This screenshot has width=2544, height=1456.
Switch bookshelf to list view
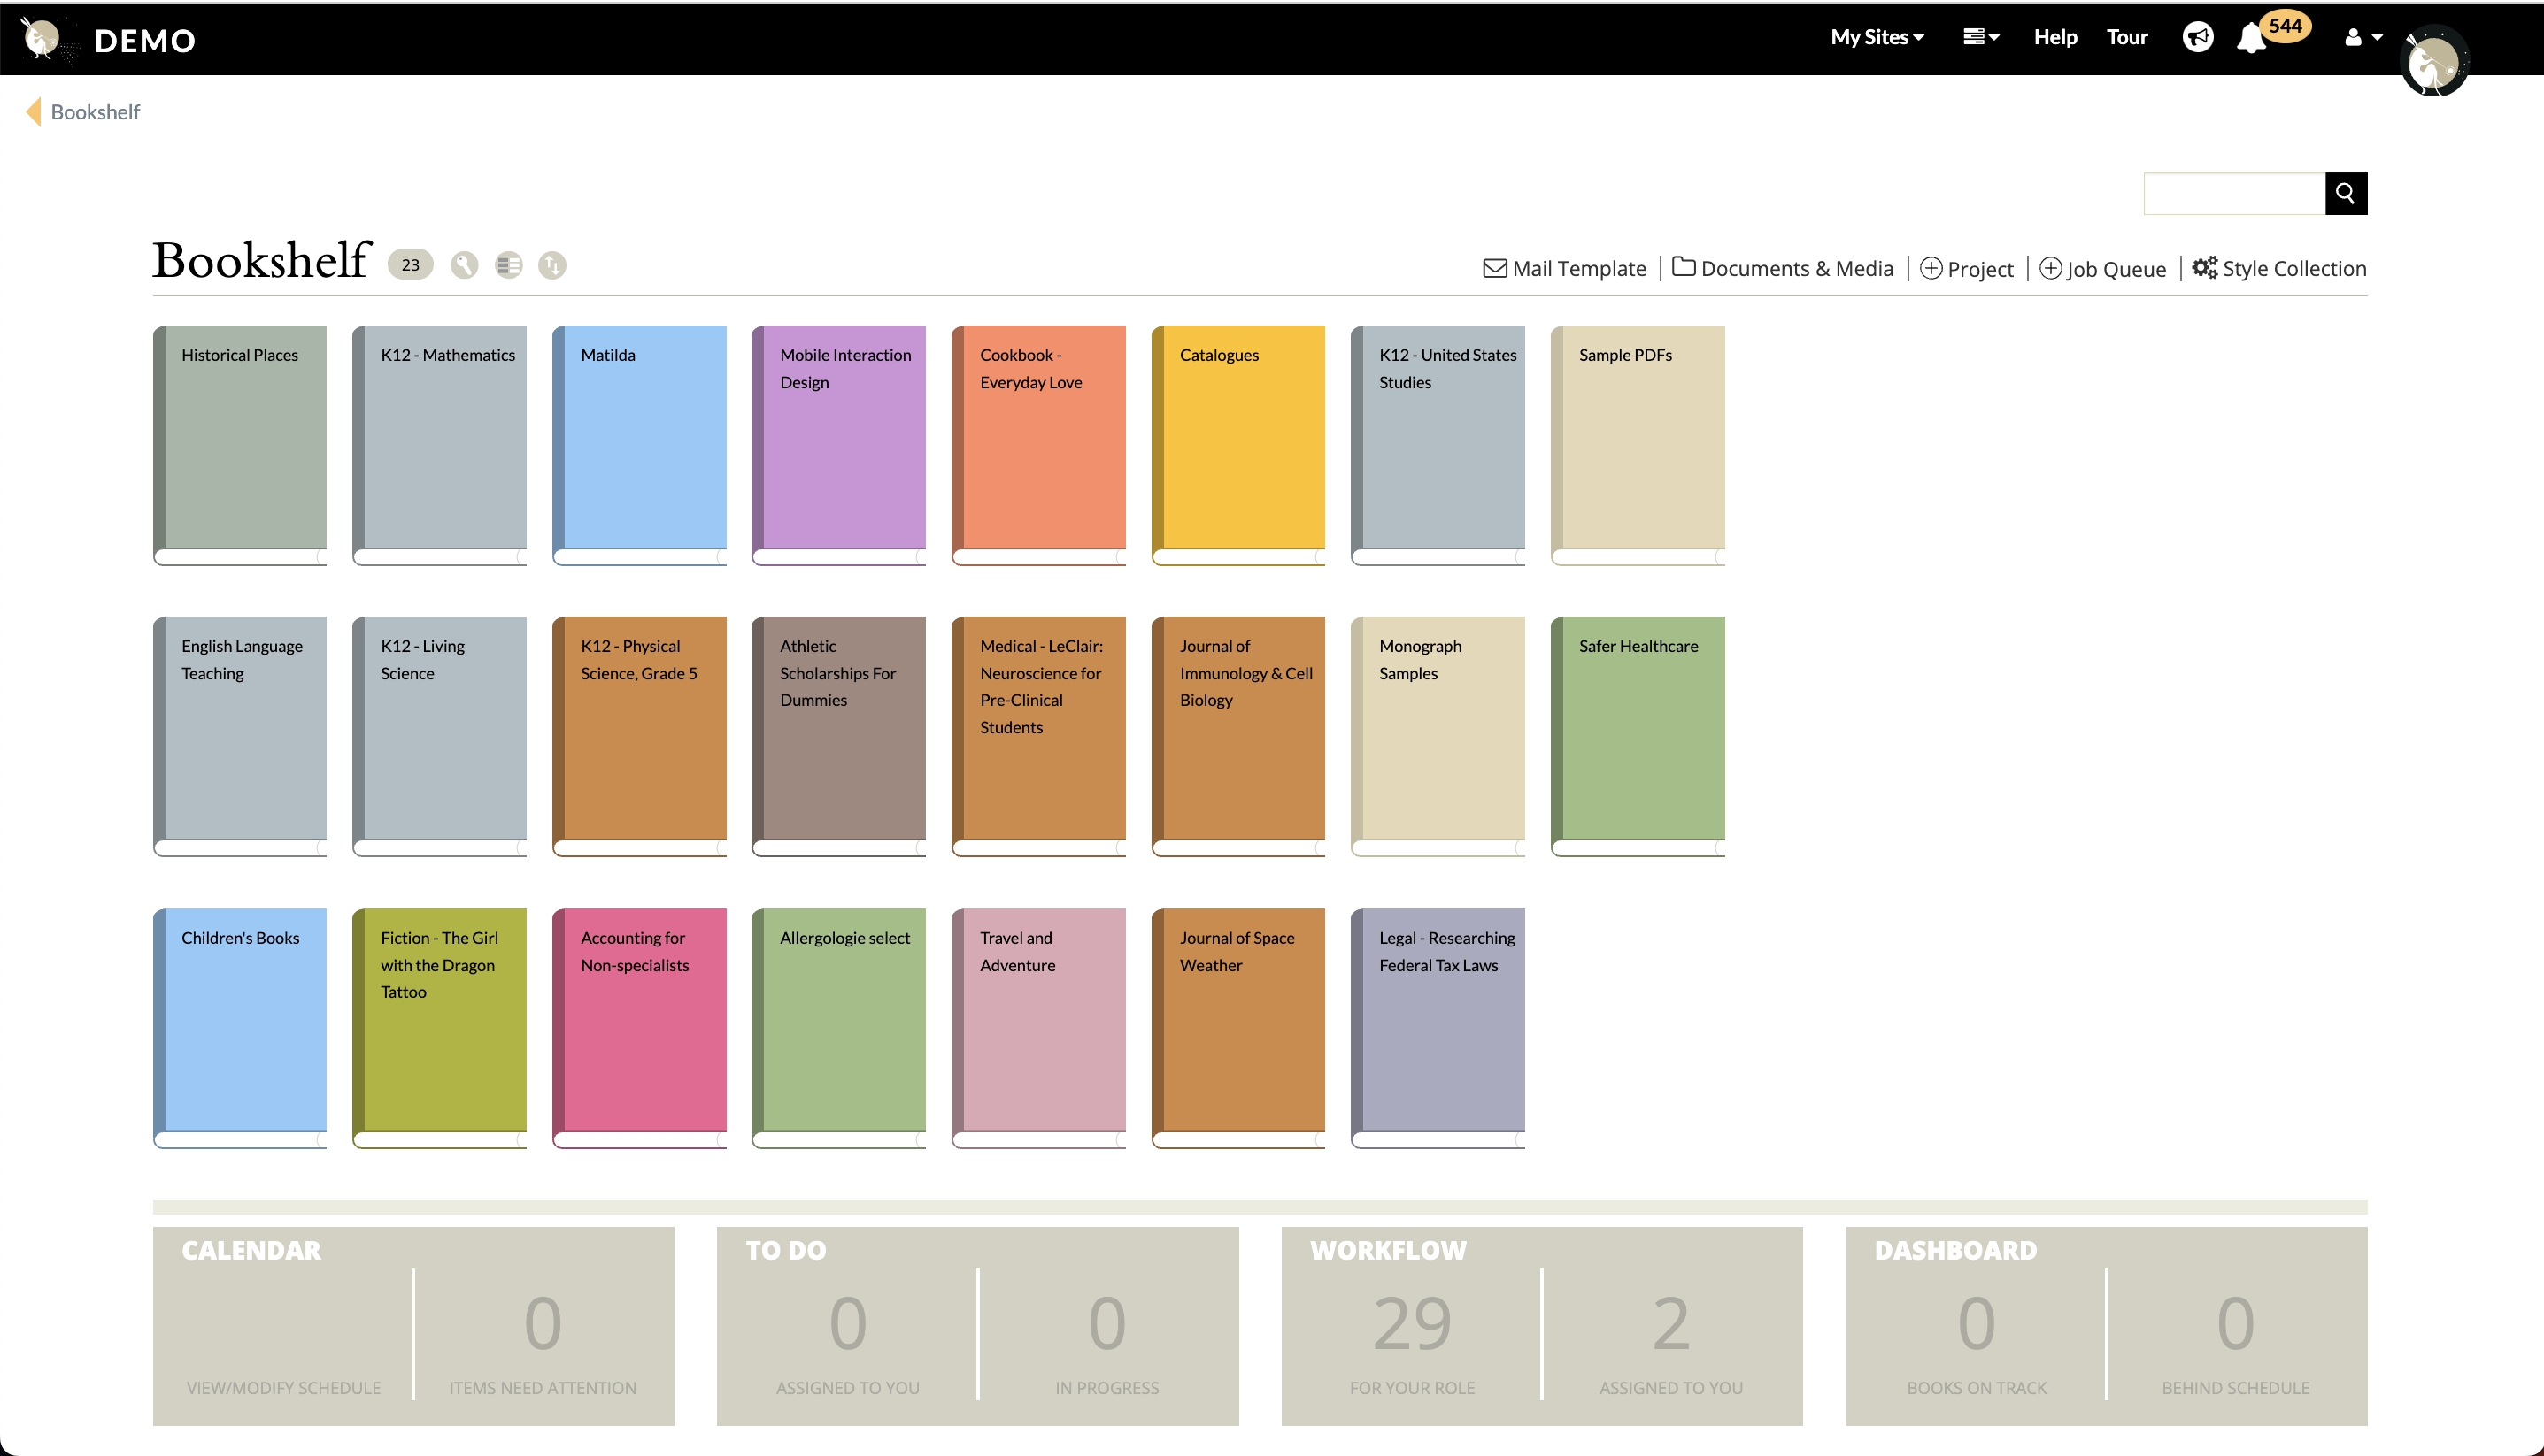pos(508,265)
